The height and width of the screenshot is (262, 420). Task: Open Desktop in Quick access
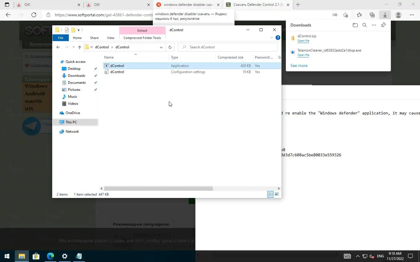click(74, 69)
